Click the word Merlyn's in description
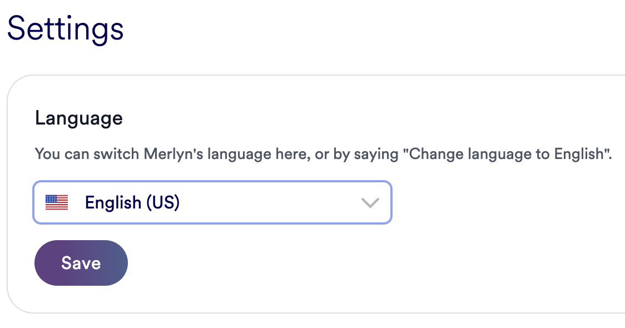 pos(173,154)
